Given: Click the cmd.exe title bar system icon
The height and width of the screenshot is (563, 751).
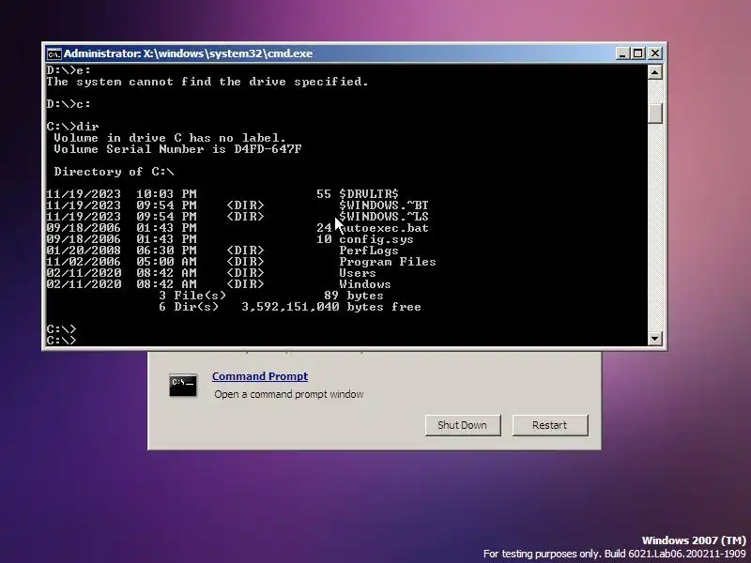Looking at the screenshot, I should click(54, 54).
